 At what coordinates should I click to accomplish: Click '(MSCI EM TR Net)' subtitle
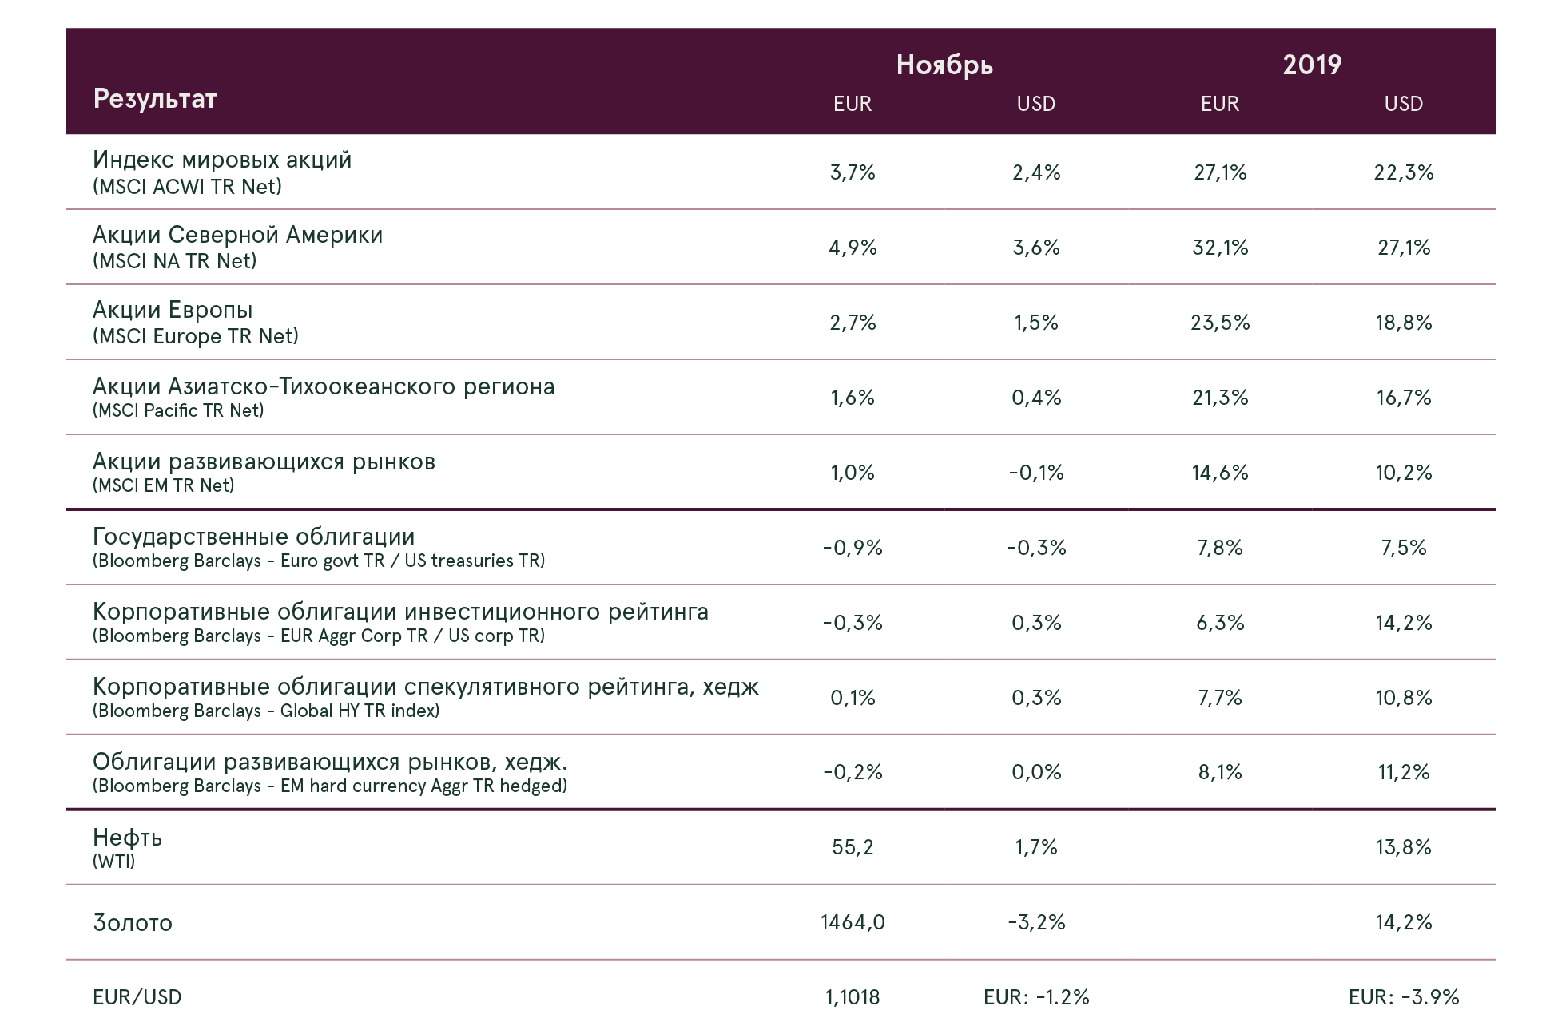pos(164,486)
